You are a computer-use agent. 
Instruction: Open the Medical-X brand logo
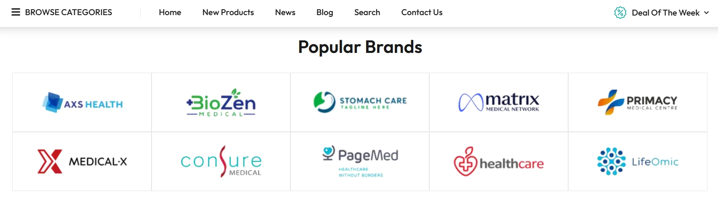tap(82, 161)
